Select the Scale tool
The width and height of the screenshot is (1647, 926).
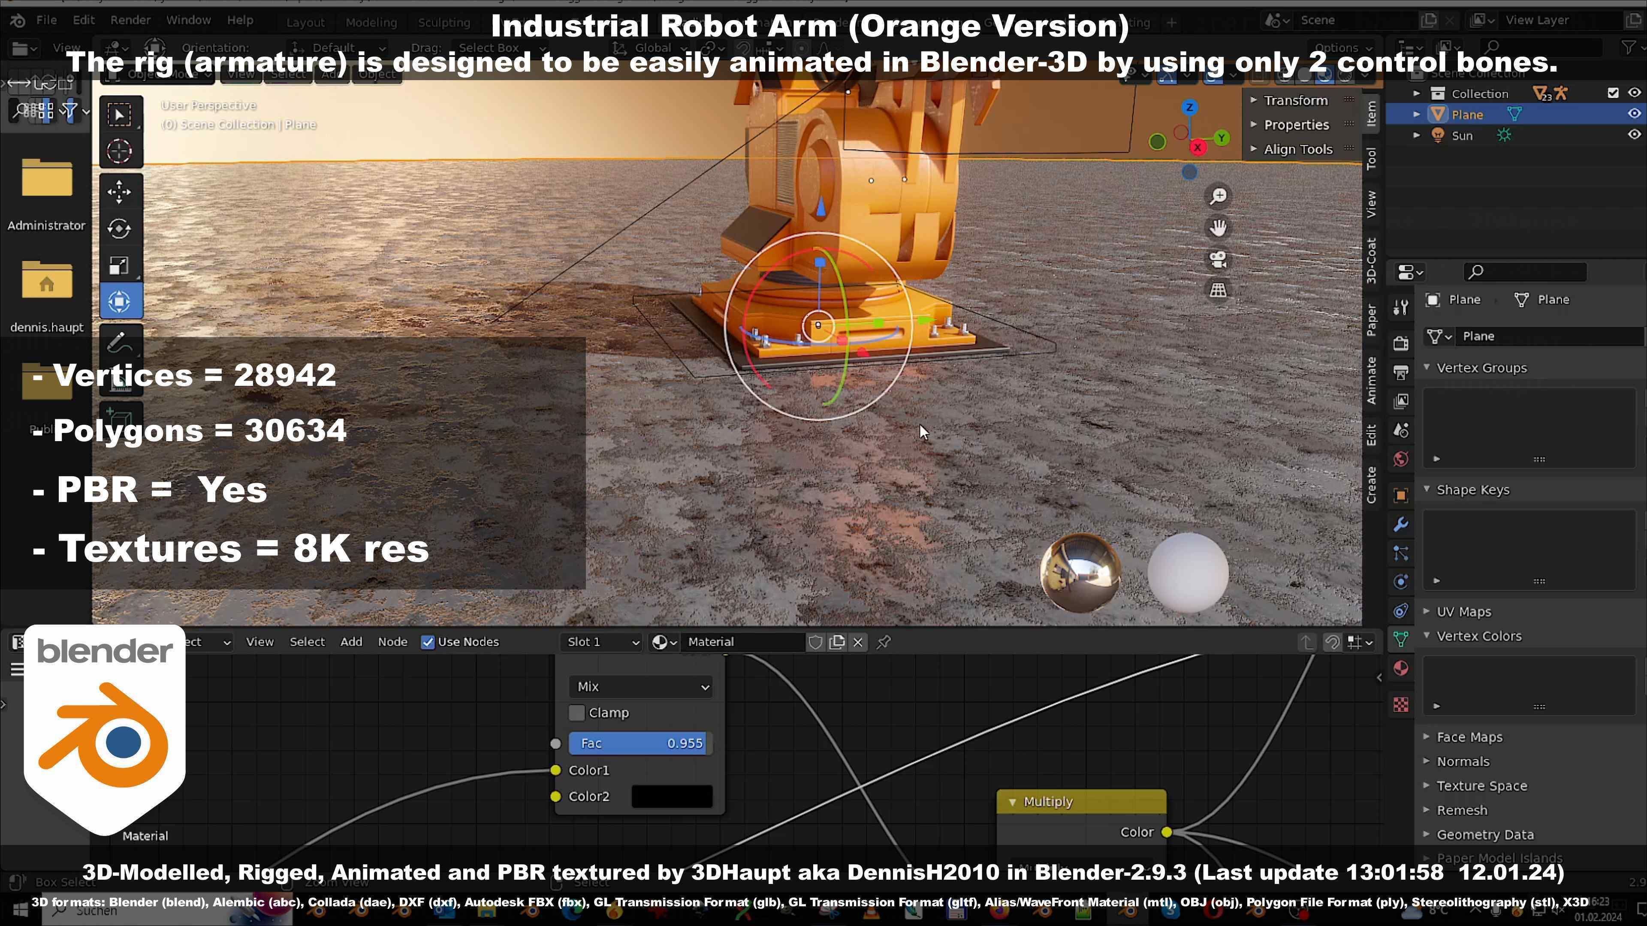120,265
